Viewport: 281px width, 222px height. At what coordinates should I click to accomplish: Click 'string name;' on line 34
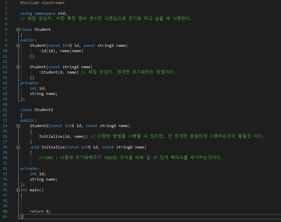(x=43, y=179)
